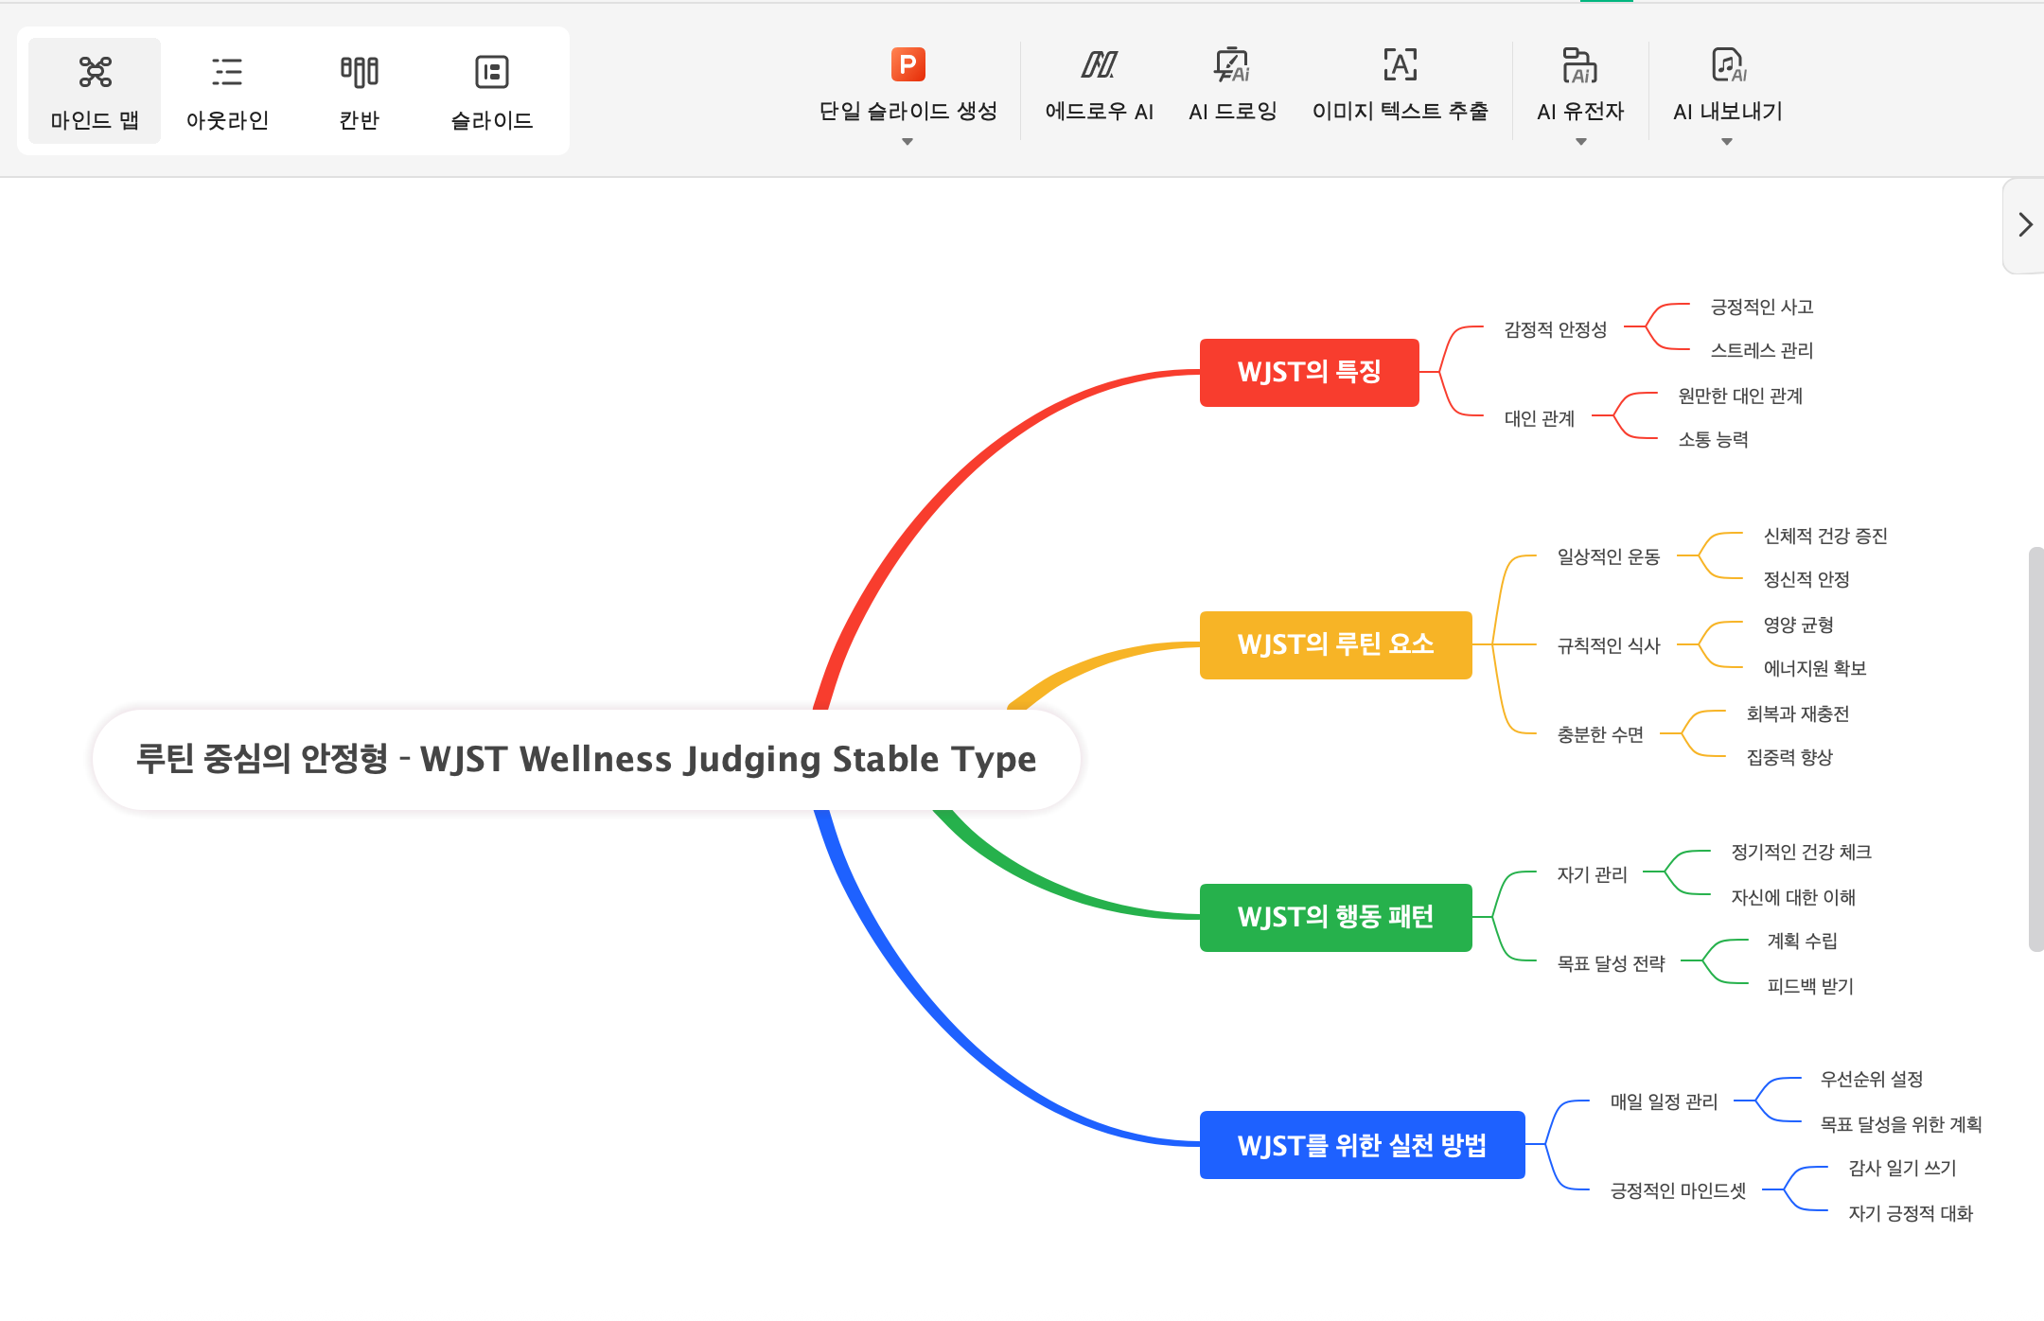This screenshot has height=1321, width=2044.
Task: Expand the right side panel chevron
Action: point(2025,225)
